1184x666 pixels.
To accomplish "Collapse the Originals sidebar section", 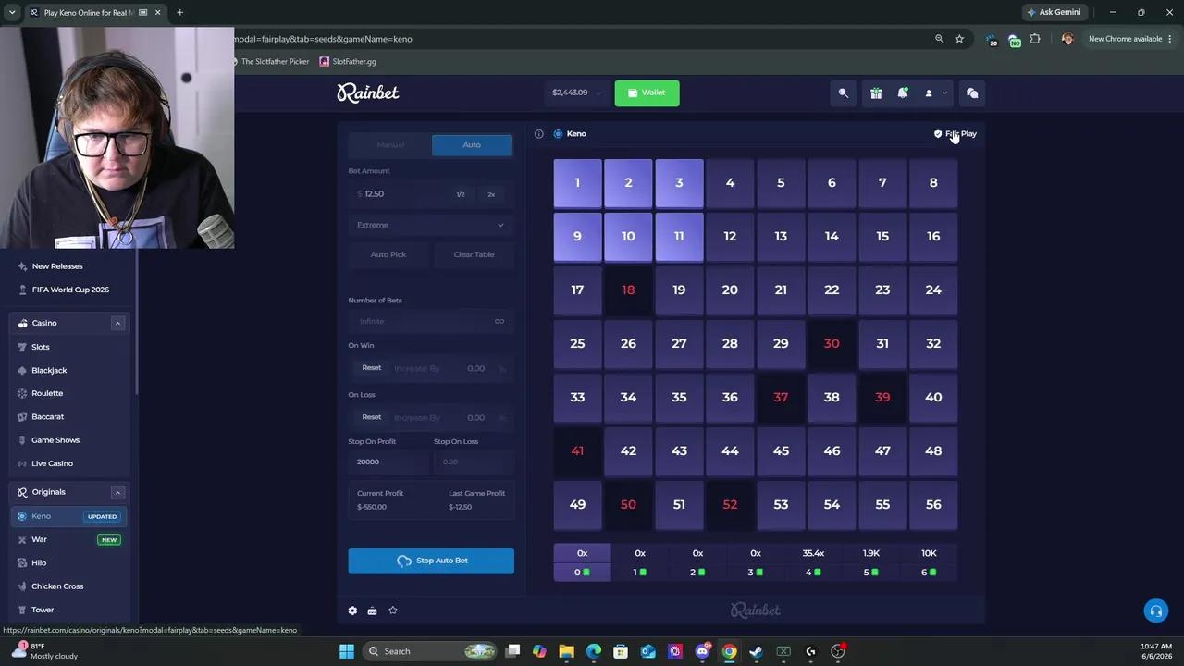I will [117, 492].
